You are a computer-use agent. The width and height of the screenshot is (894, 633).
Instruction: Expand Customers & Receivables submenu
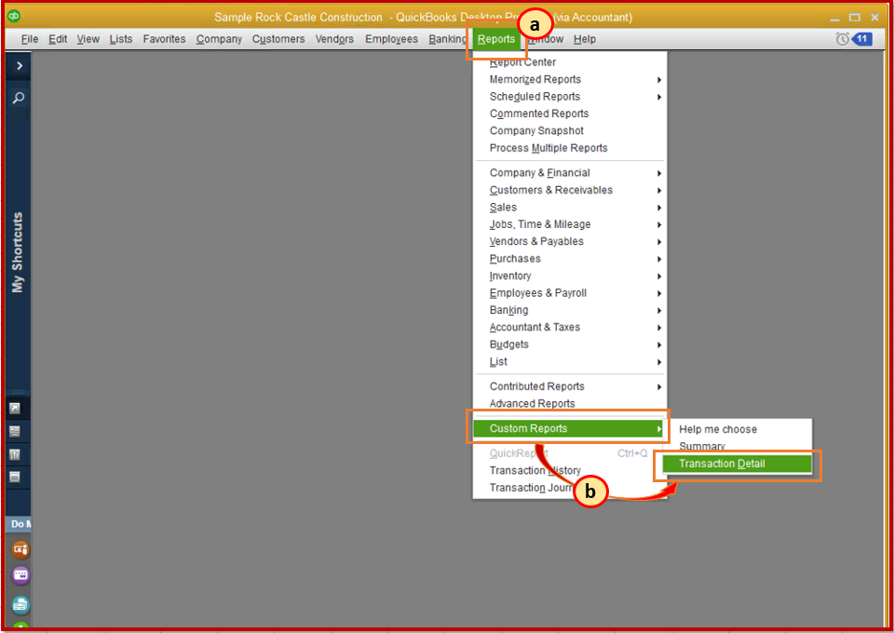click(x=570, y=190)
